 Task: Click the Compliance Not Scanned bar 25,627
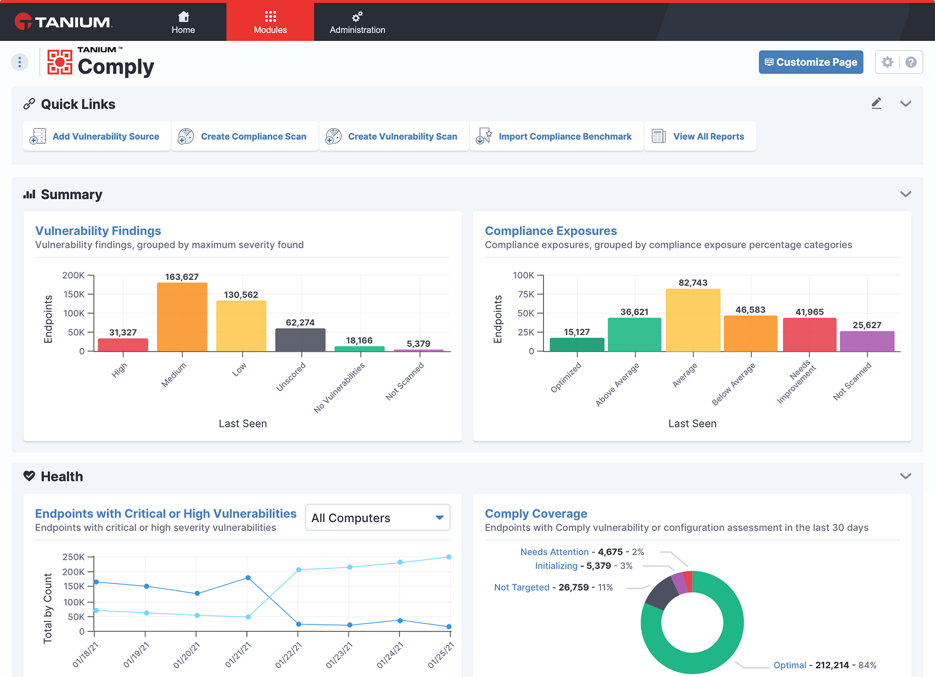point(867,341)
